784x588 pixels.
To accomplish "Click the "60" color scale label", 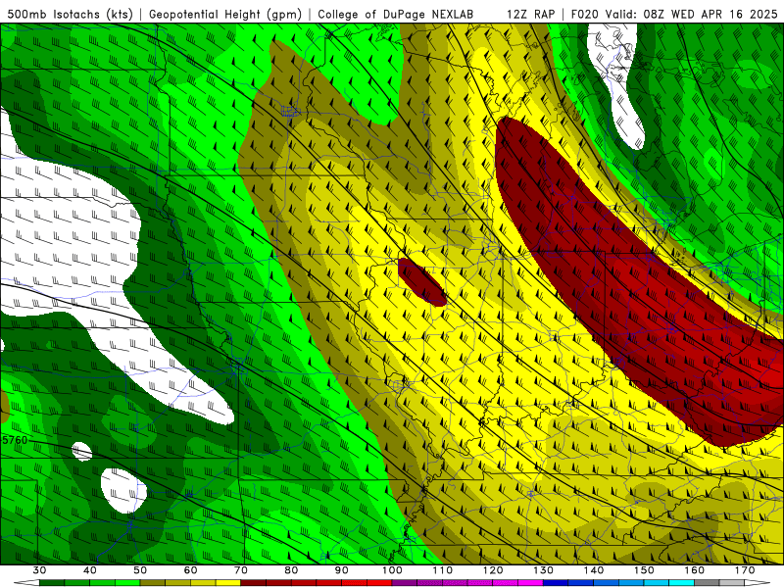I will pyautogui.click(x=190, y=570).
